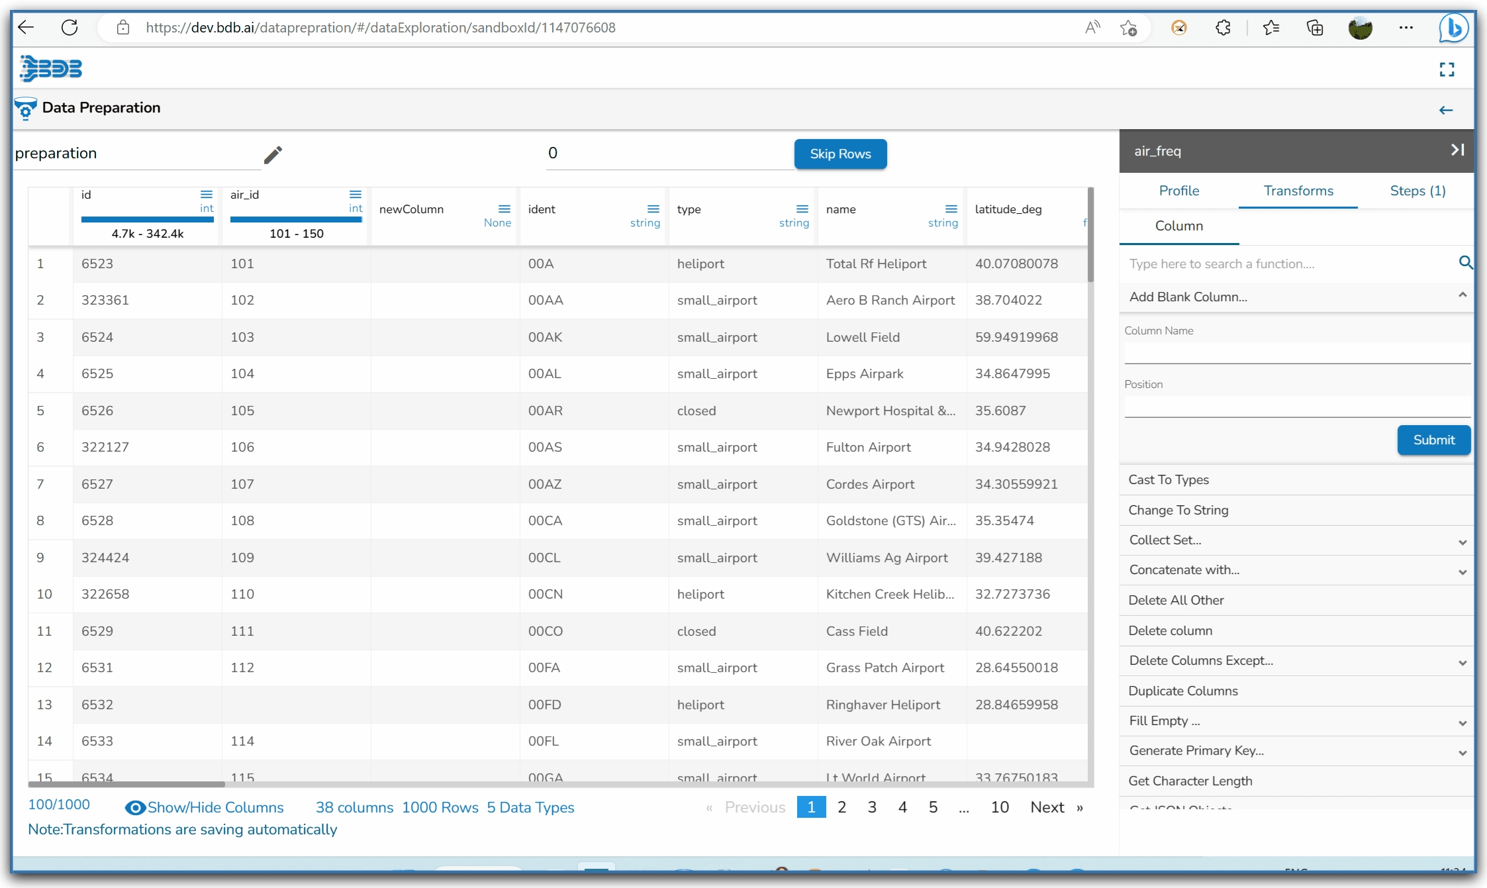Viewport: 1487px width, 888px height.
Task: Expand the Collect Set option
Action: tap(1462, 541)
